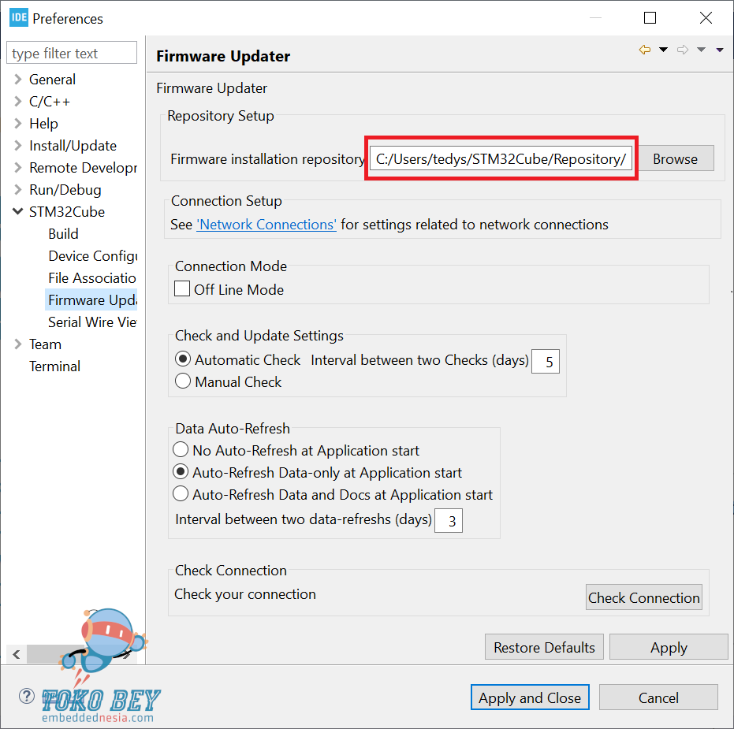This screenshot has height=729, width=734.
Task: Select No Auto-Refresh at Application start
Action: coord(181,451)
